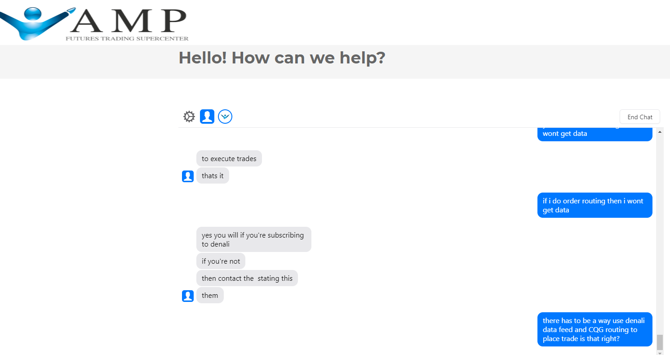670x355 pixels.
Task: Open the chat settings gear icon
Action: [189, 117]
